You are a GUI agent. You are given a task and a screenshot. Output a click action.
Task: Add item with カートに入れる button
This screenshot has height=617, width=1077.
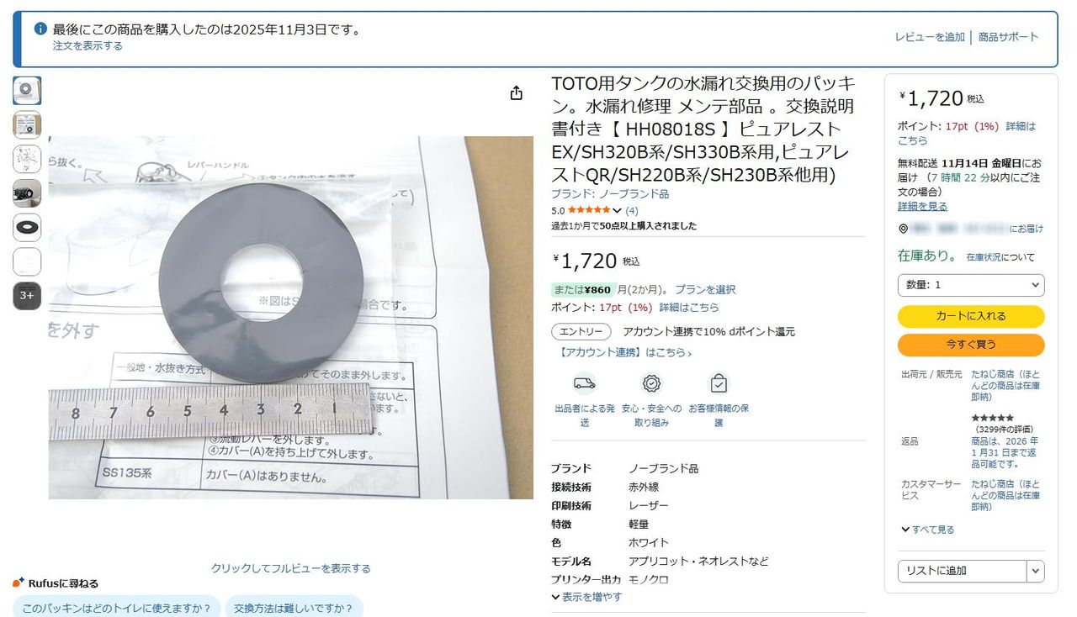point(971,316)
